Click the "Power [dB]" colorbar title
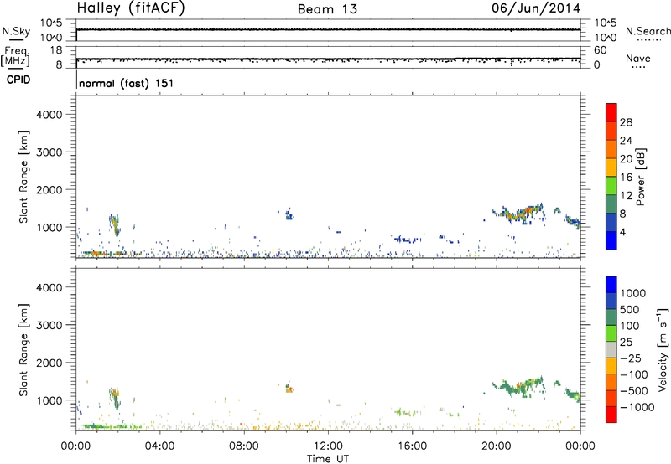 (x=641, y=177)
